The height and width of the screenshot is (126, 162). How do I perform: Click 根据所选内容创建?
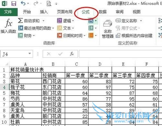coord(134,35)
